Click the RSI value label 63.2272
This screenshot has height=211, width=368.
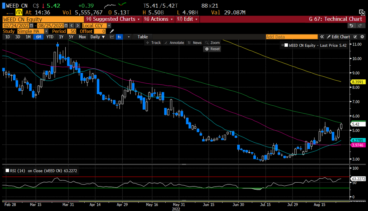pos(358,179)
